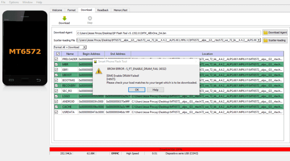Viewport: 290px width, 161px height.
Task: Open the Window menu
Action: click(27, 2)
